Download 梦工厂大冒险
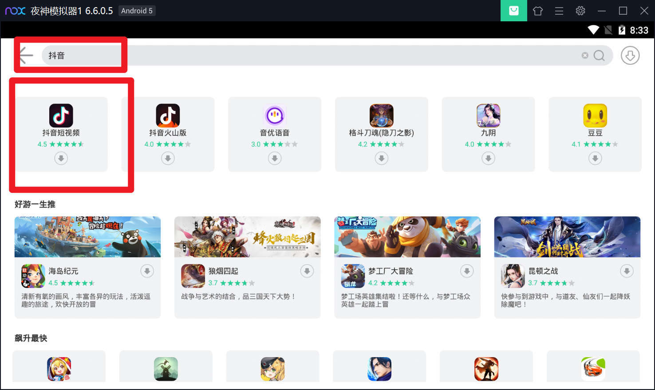The height and width of the screenshot is (390, 655). click(467, 271)
